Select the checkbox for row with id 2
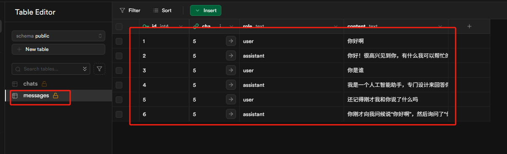Viewport: 507px width, 154px height. tap(119, 56)
